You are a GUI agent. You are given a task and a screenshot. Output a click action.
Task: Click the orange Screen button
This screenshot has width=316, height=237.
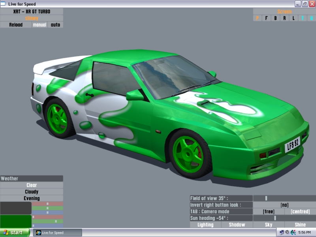click(x=284, y=11)
